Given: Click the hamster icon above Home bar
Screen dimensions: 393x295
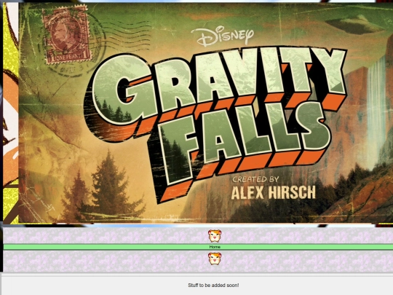Looking at the screenshot, I should [x=215, y=236].
